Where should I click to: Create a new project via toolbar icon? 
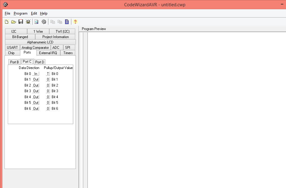point(7,22)
